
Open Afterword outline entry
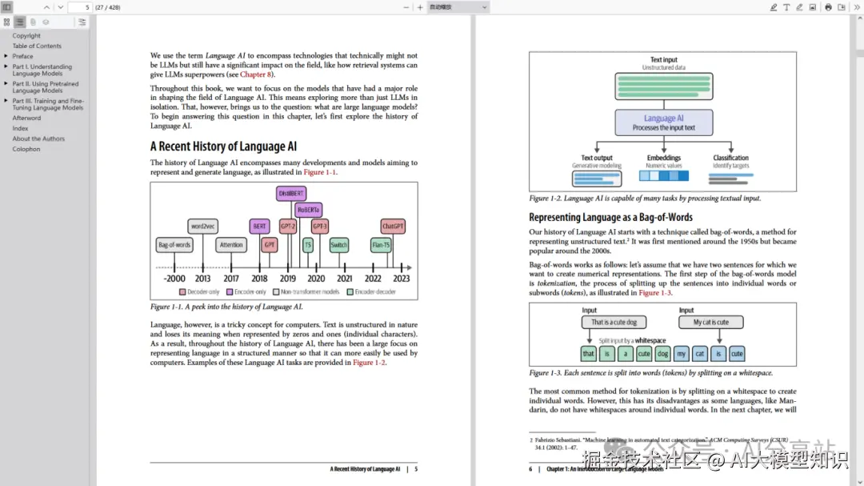click(x=26, y=118)
